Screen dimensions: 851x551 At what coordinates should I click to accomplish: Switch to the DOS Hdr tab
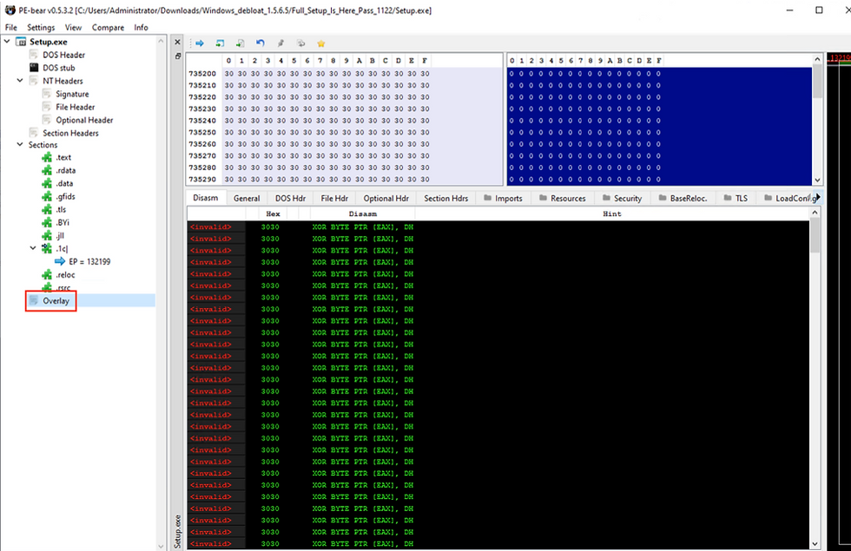[x=290, y=198]
